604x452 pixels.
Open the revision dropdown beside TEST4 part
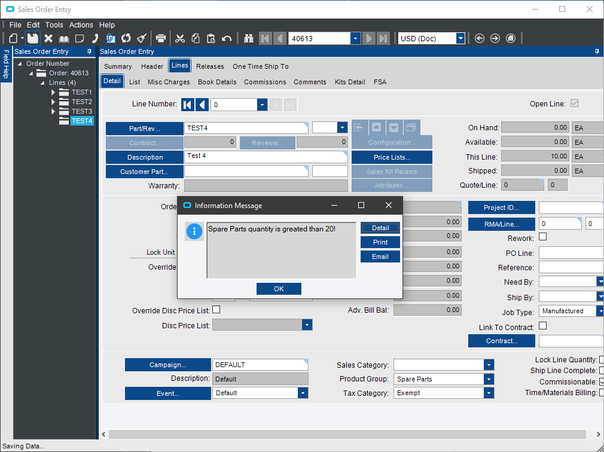coord(342,128)
